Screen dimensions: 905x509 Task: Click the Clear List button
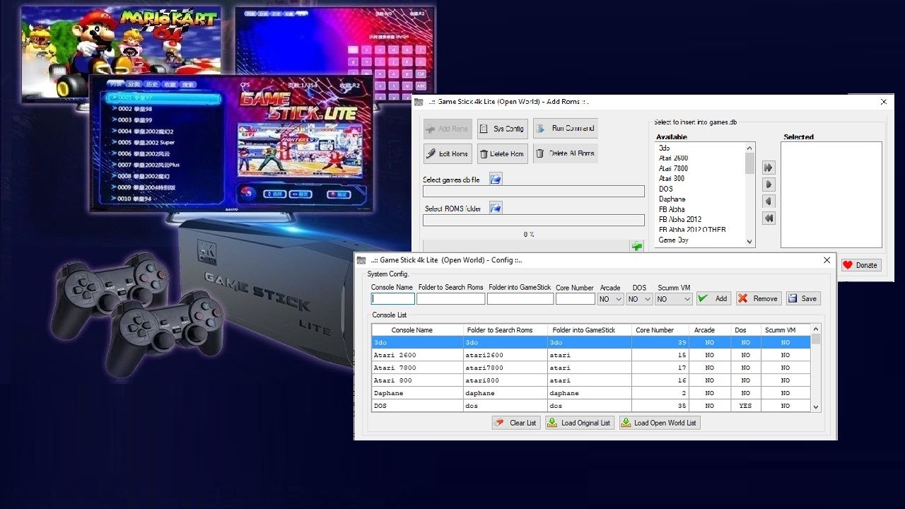[516, 423]
